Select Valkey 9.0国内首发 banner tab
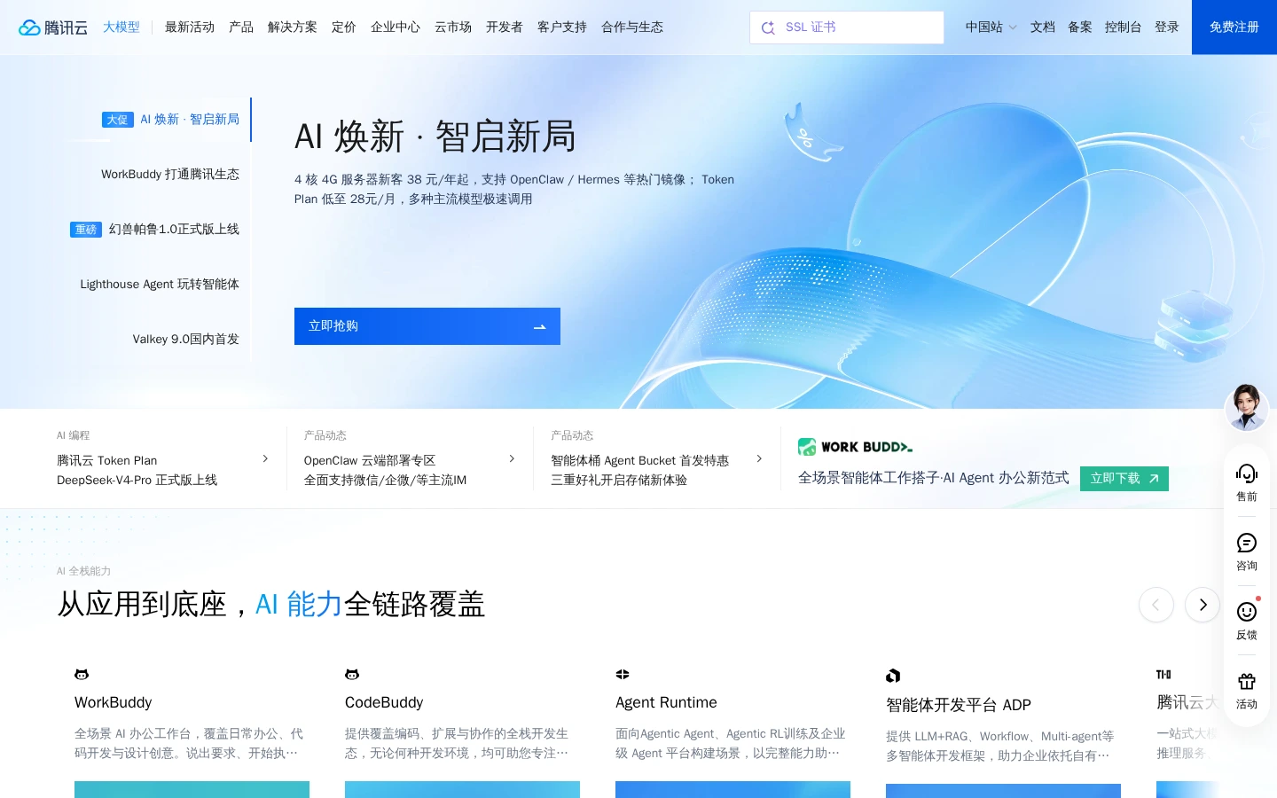 [186, 340]
